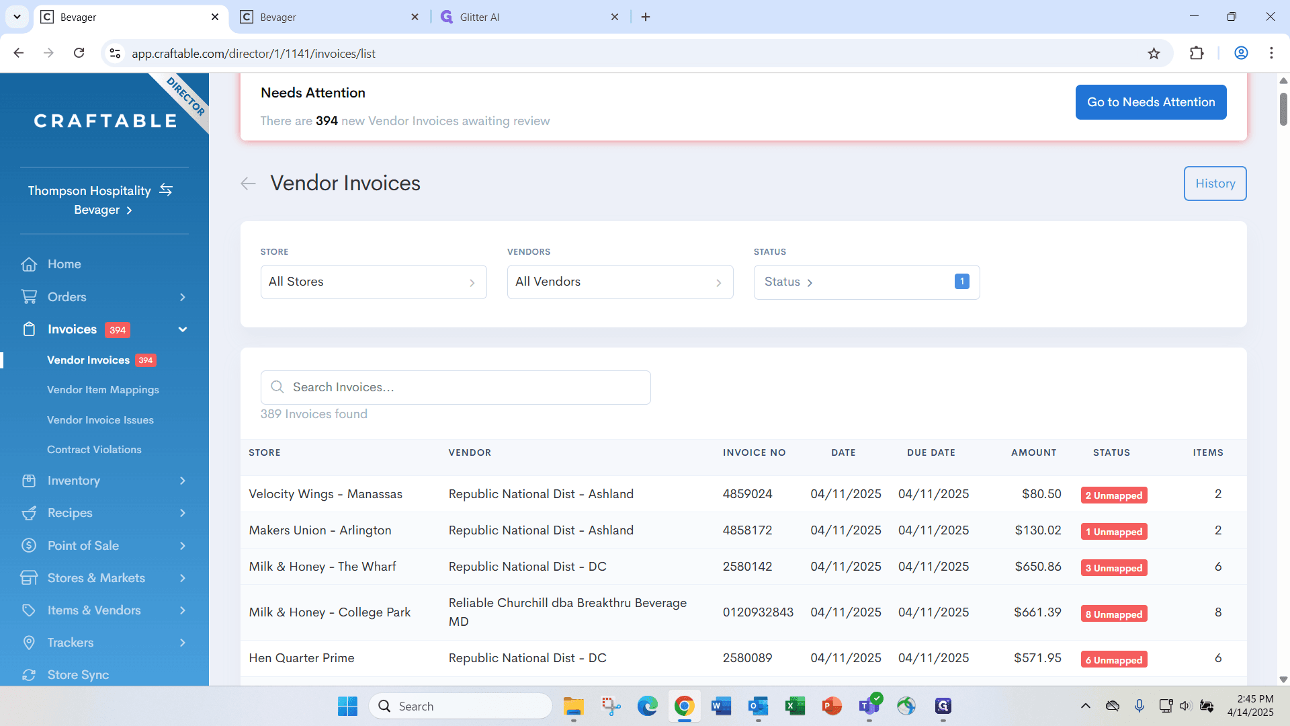Click the Inventory icon in sidebar

[29, 481]
